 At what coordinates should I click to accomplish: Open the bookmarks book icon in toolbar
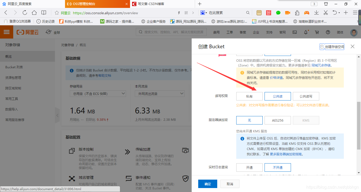(x=44, y=13)
